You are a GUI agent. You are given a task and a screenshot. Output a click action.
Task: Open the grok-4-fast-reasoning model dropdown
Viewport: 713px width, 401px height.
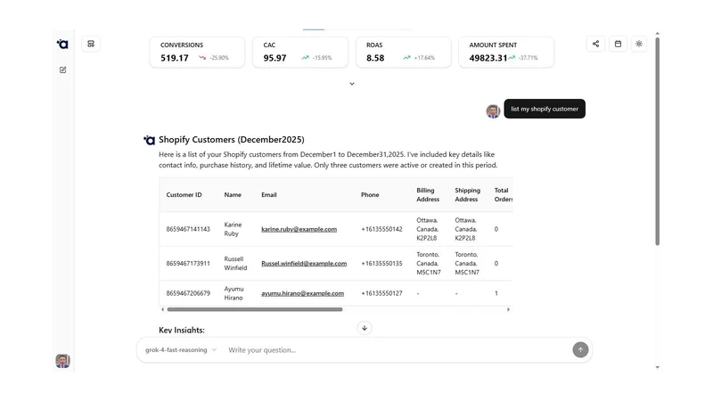(181, 350)
